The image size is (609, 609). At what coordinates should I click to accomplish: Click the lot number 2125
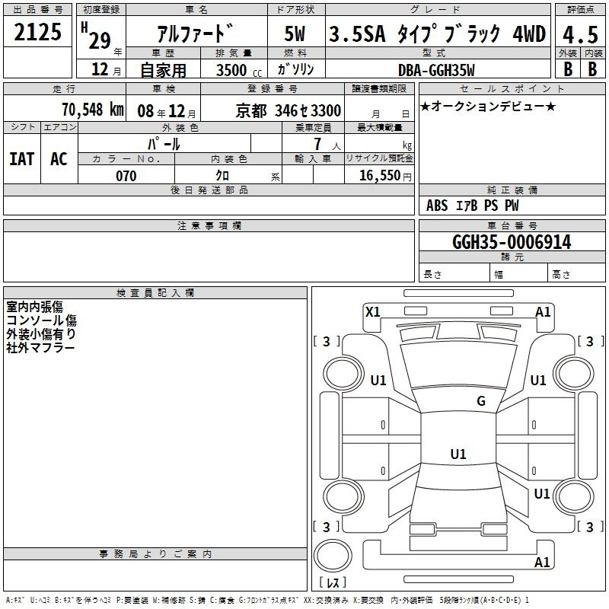tap(37, 32)
